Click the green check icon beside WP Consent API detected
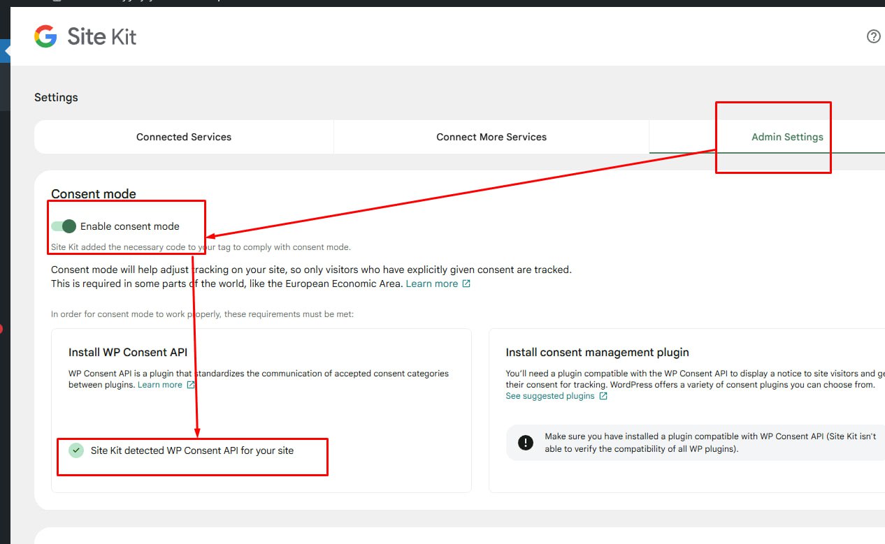 coord(76,450)
